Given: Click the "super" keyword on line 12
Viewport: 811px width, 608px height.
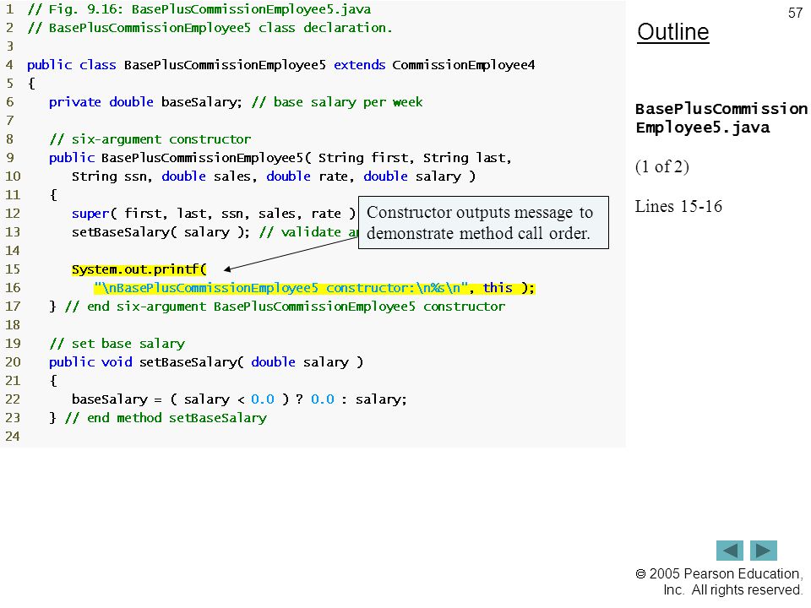Looking at the screenshot, I should tap(90, 214).
